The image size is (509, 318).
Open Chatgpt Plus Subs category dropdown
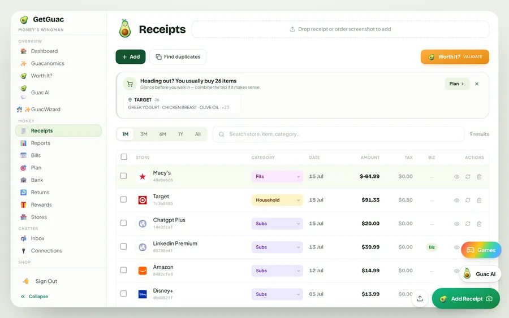[x=277, y=224]
